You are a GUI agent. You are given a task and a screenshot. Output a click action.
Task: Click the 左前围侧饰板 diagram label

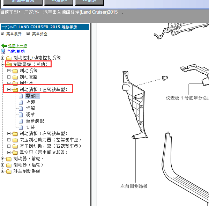click(x=134, y=186)
